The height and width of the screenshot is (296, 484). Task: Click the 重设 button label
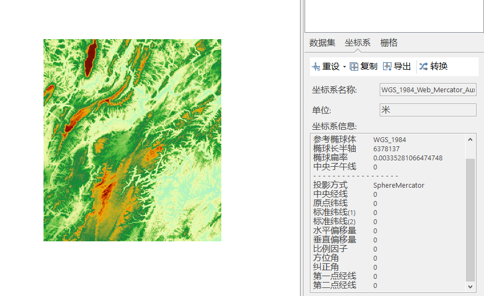pos(331,66)
